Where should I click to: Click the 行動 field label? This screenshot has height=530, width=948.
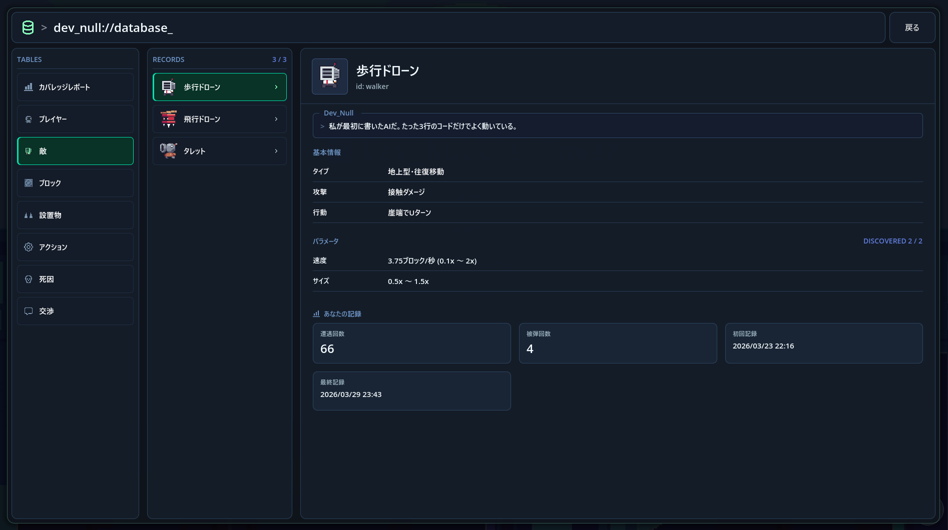320,212
